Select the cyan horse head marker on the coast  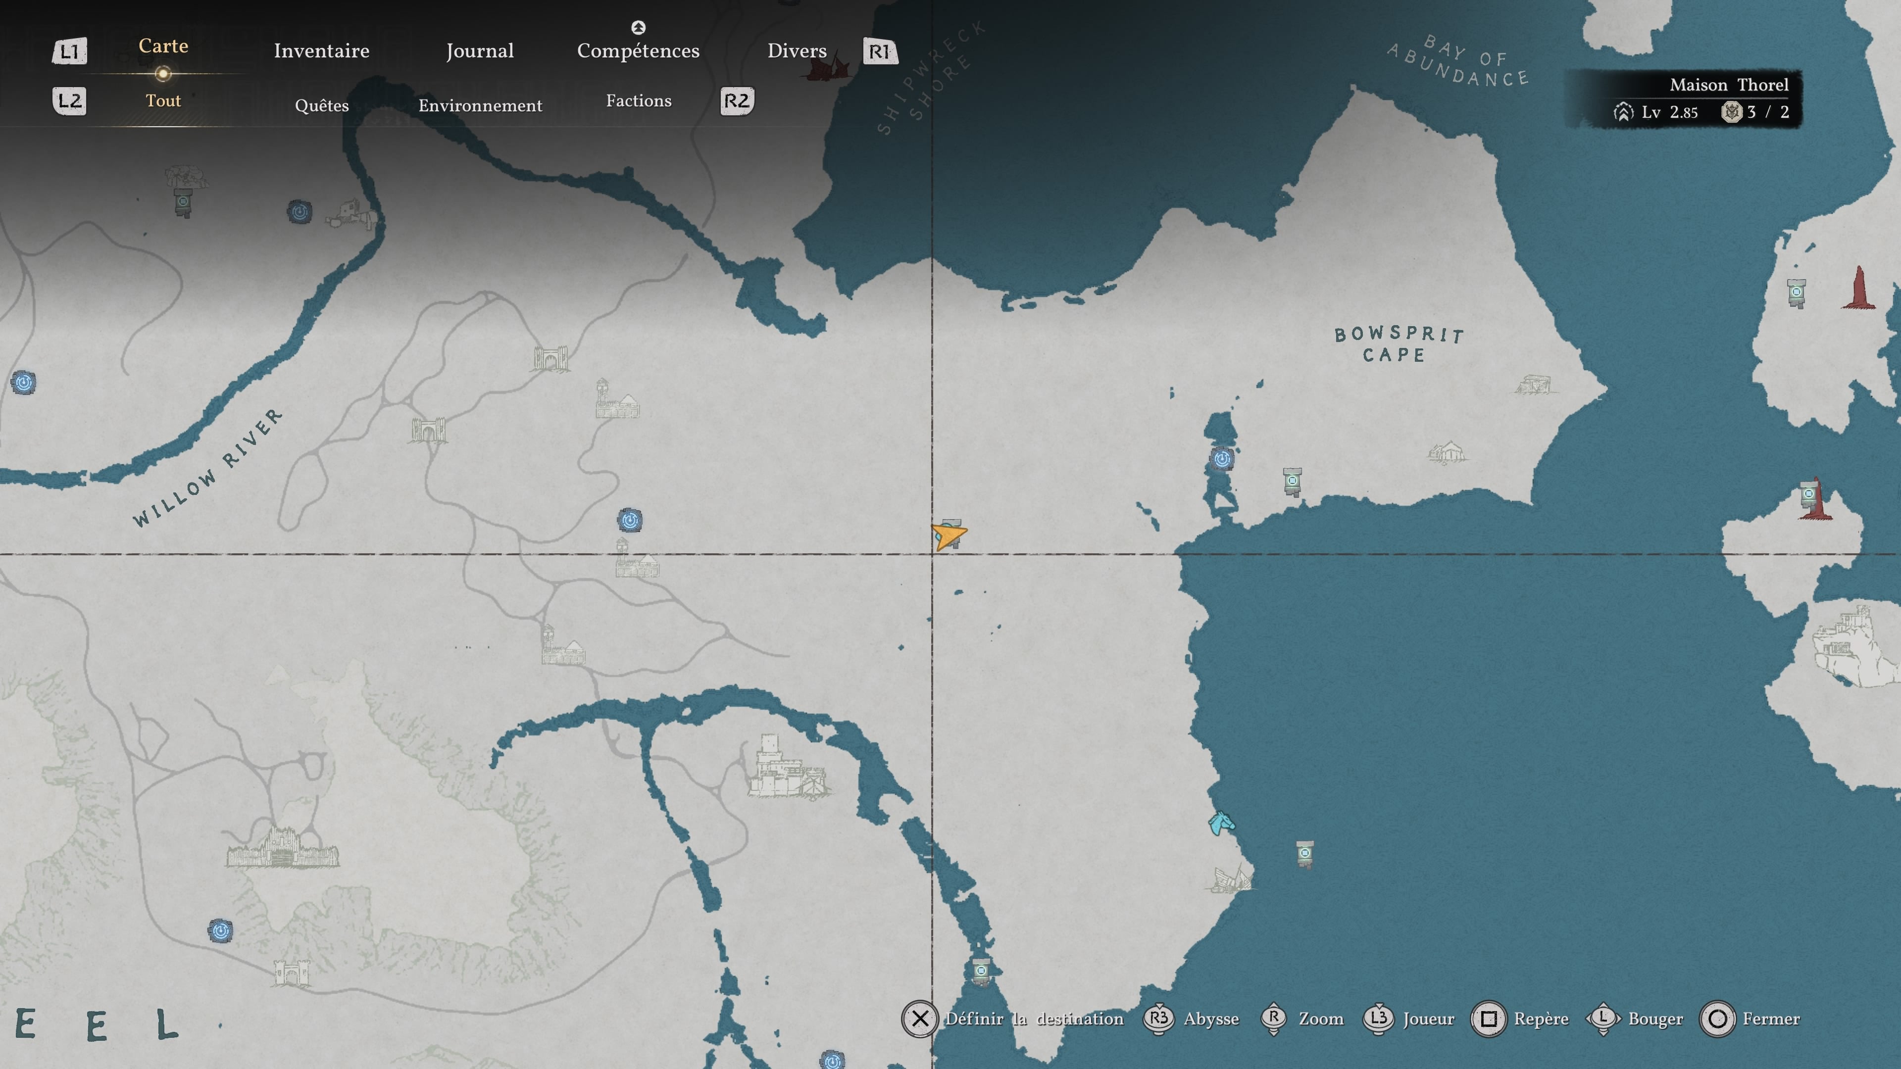[x=1221, y=822]
